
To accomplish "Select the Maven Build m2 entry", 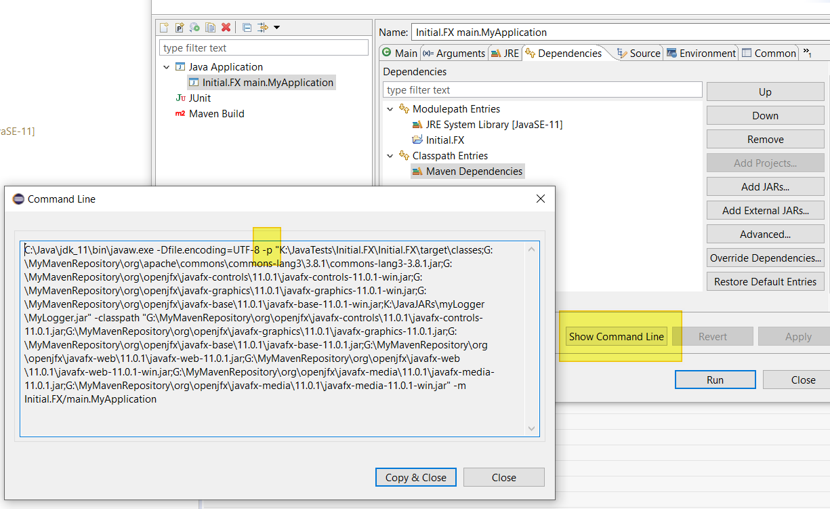I will tap(216, 114).
